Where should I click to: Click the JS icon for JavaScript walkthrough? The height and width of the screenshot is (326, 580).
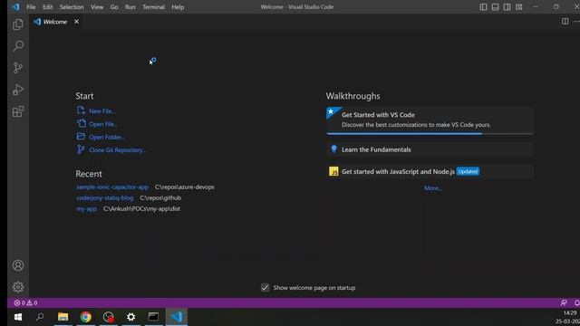click(333, 171)
